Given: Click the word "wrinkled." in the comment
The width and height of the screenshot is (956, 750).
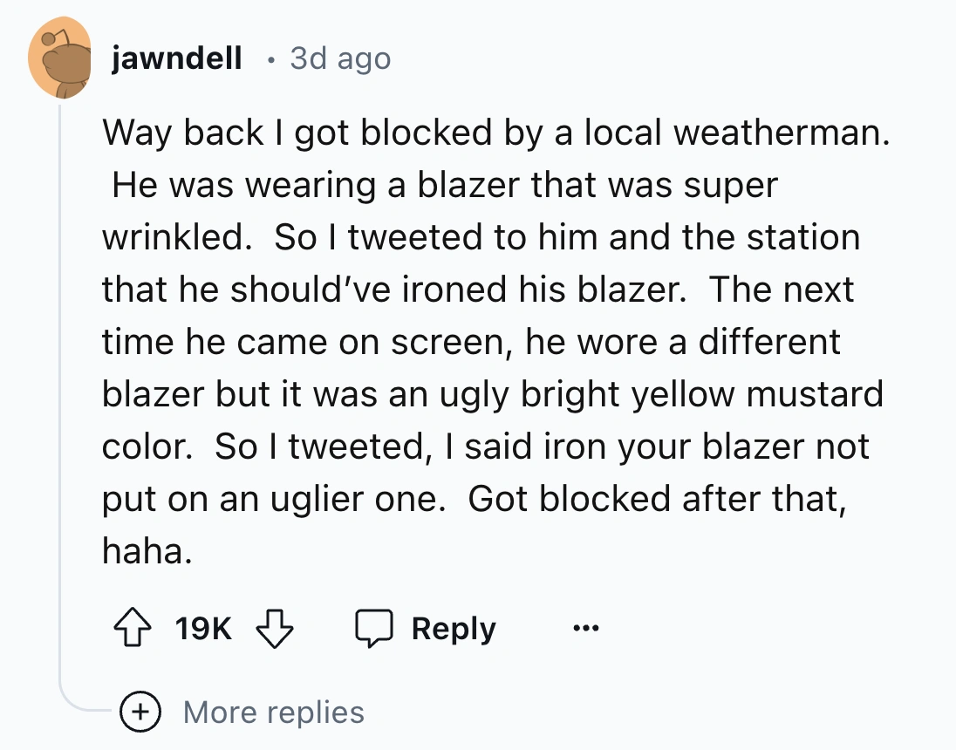Looking at the screenshot, I should 174,237.
